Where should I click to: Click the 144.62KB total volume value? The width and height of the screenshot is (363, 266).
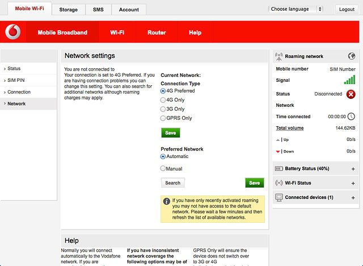tap(345, 128)
